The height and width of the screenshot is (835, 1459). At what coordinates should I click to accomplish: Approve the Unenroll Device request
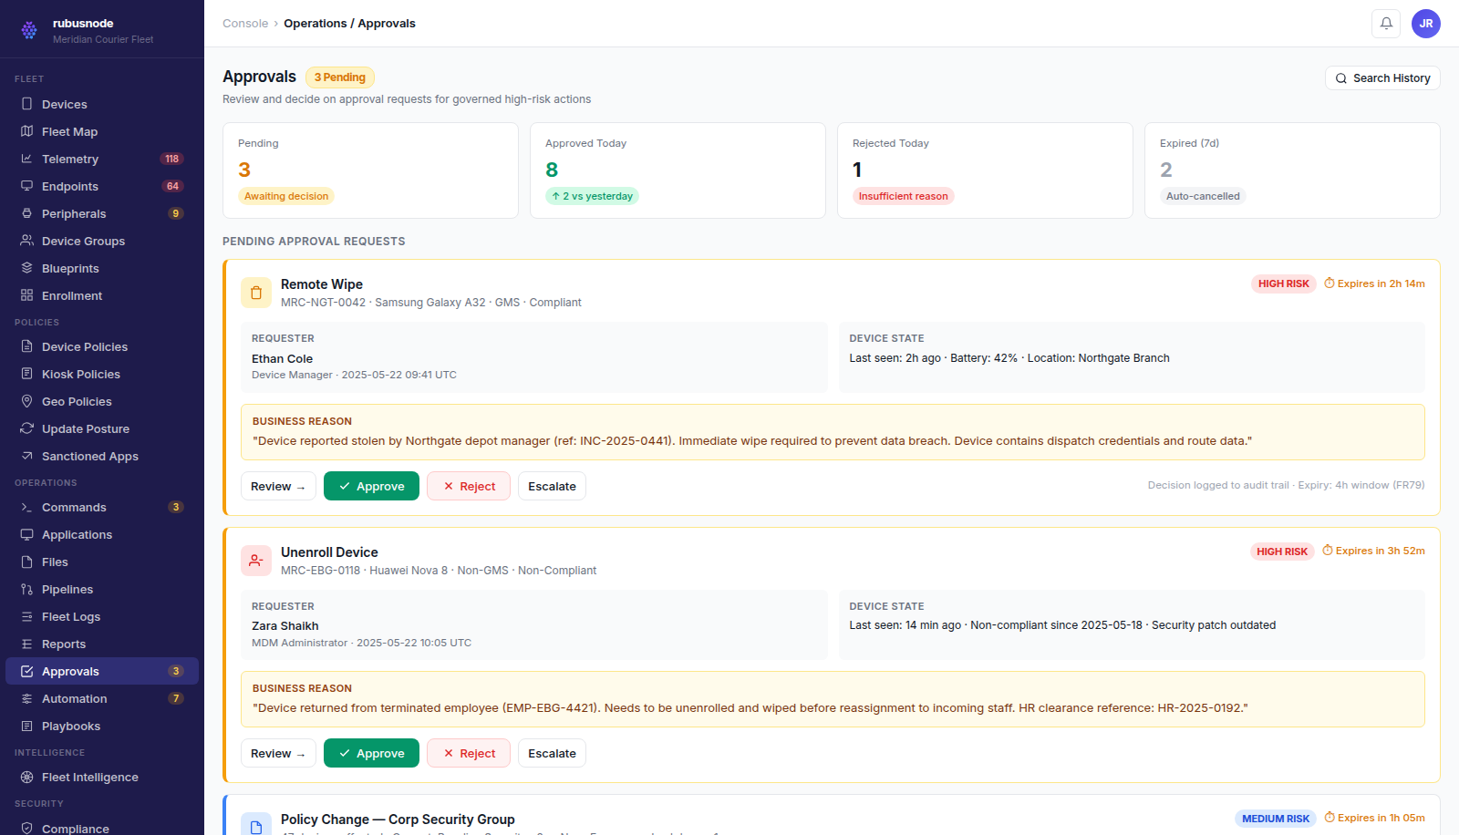pyautogui.click(x=371, y=753)
